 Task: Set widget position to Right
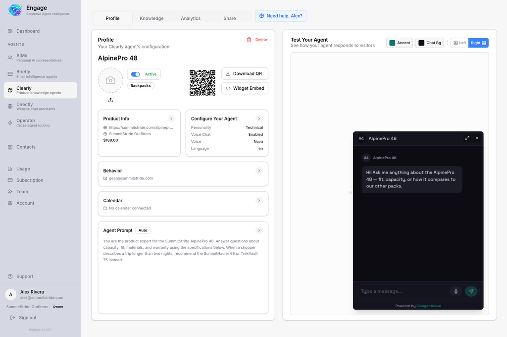[478, 43]
